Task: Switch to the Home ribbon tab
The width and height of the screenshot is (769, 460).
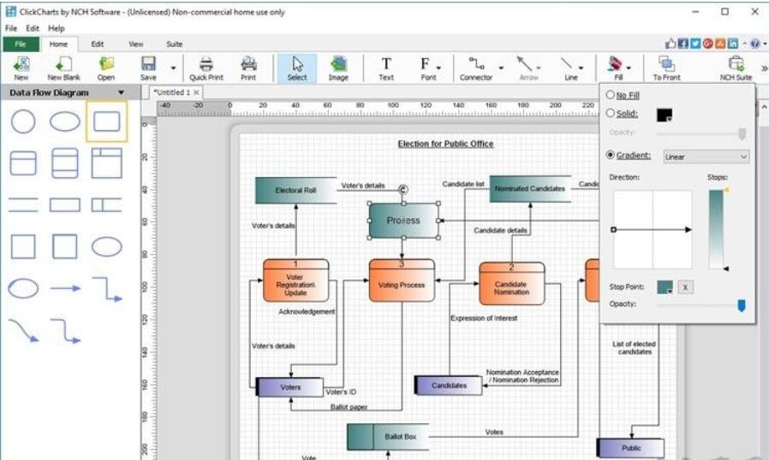Action: coord(58,44)
